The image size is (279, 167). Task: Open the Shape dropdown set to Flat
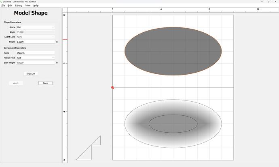coord(35,27)
